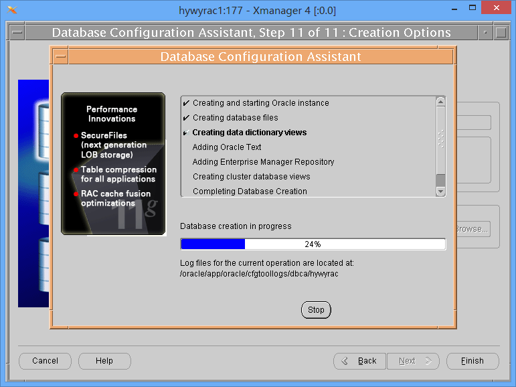Viewport: 516px width, 387px height.
Task: Open the Help button
Action: 104,361
